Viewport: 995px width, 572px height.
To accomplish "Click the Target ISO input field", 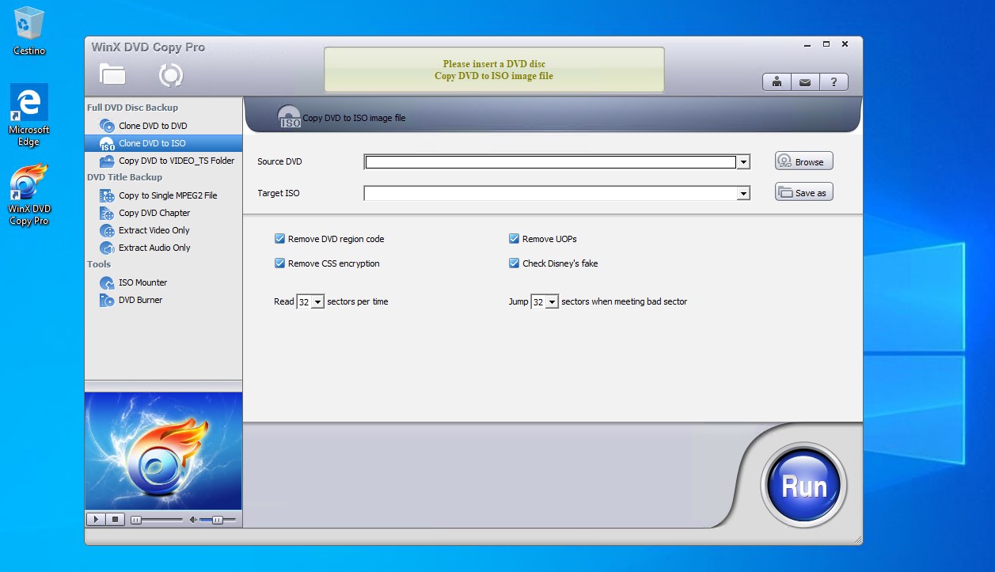I will coord(550,193).
